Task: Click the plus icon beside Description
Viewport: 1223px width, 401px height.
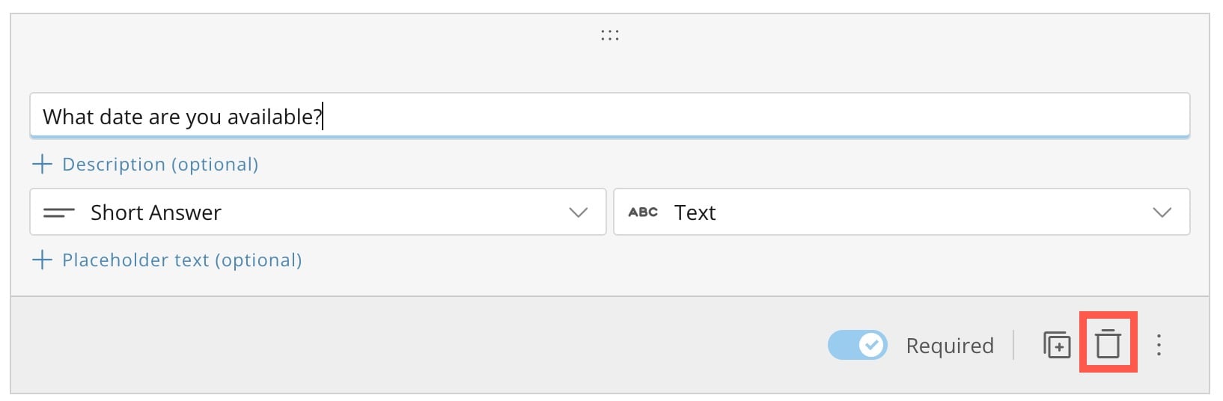Action: click(42, 164)
